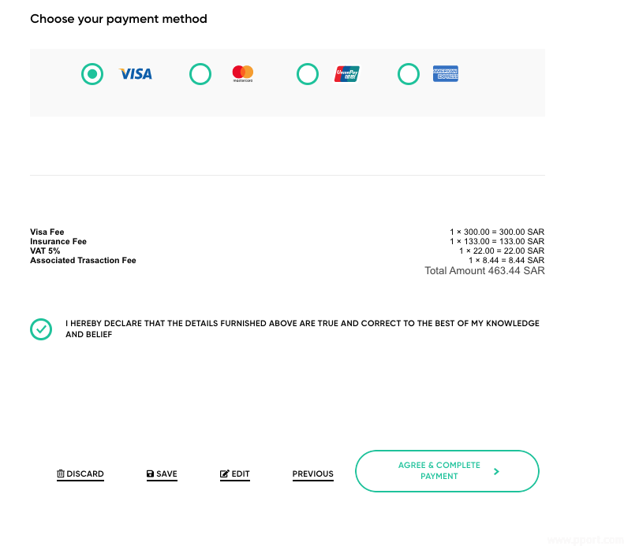The height and width of the screenshot is (546, 624).
Task: Click the Edit link text
Action: [241, 474]
